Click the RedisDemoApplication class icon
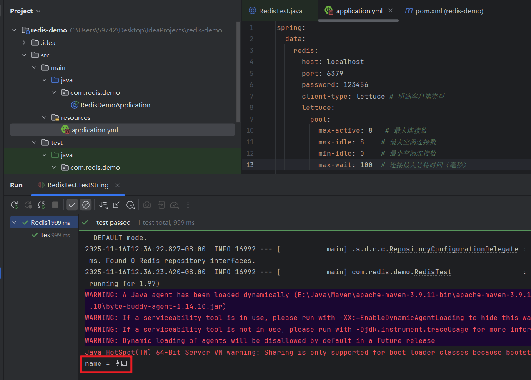Image resolution: width=531 pixels, height=380 pixels. [75, 105]
